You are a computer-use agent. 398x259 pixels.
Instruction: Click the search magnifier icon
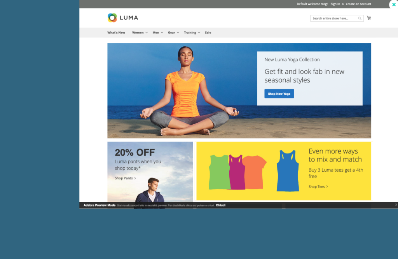pos(360,18)
